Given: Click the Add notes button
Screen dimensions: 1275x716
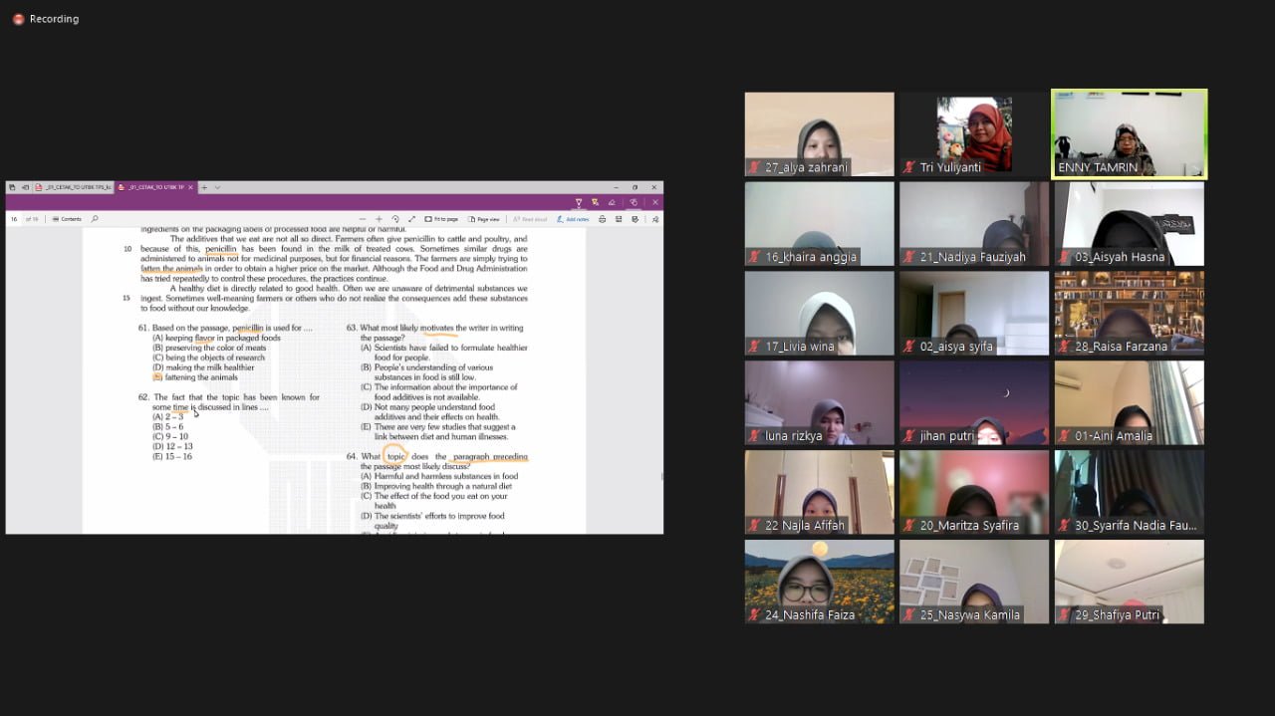Looking at the screenshot, I should [x=573, y=219].
